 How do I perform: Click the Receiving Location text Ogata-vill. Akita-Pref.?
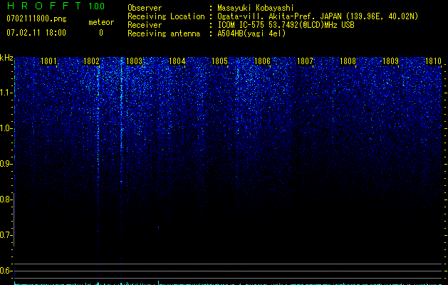(x=267, y=16)
